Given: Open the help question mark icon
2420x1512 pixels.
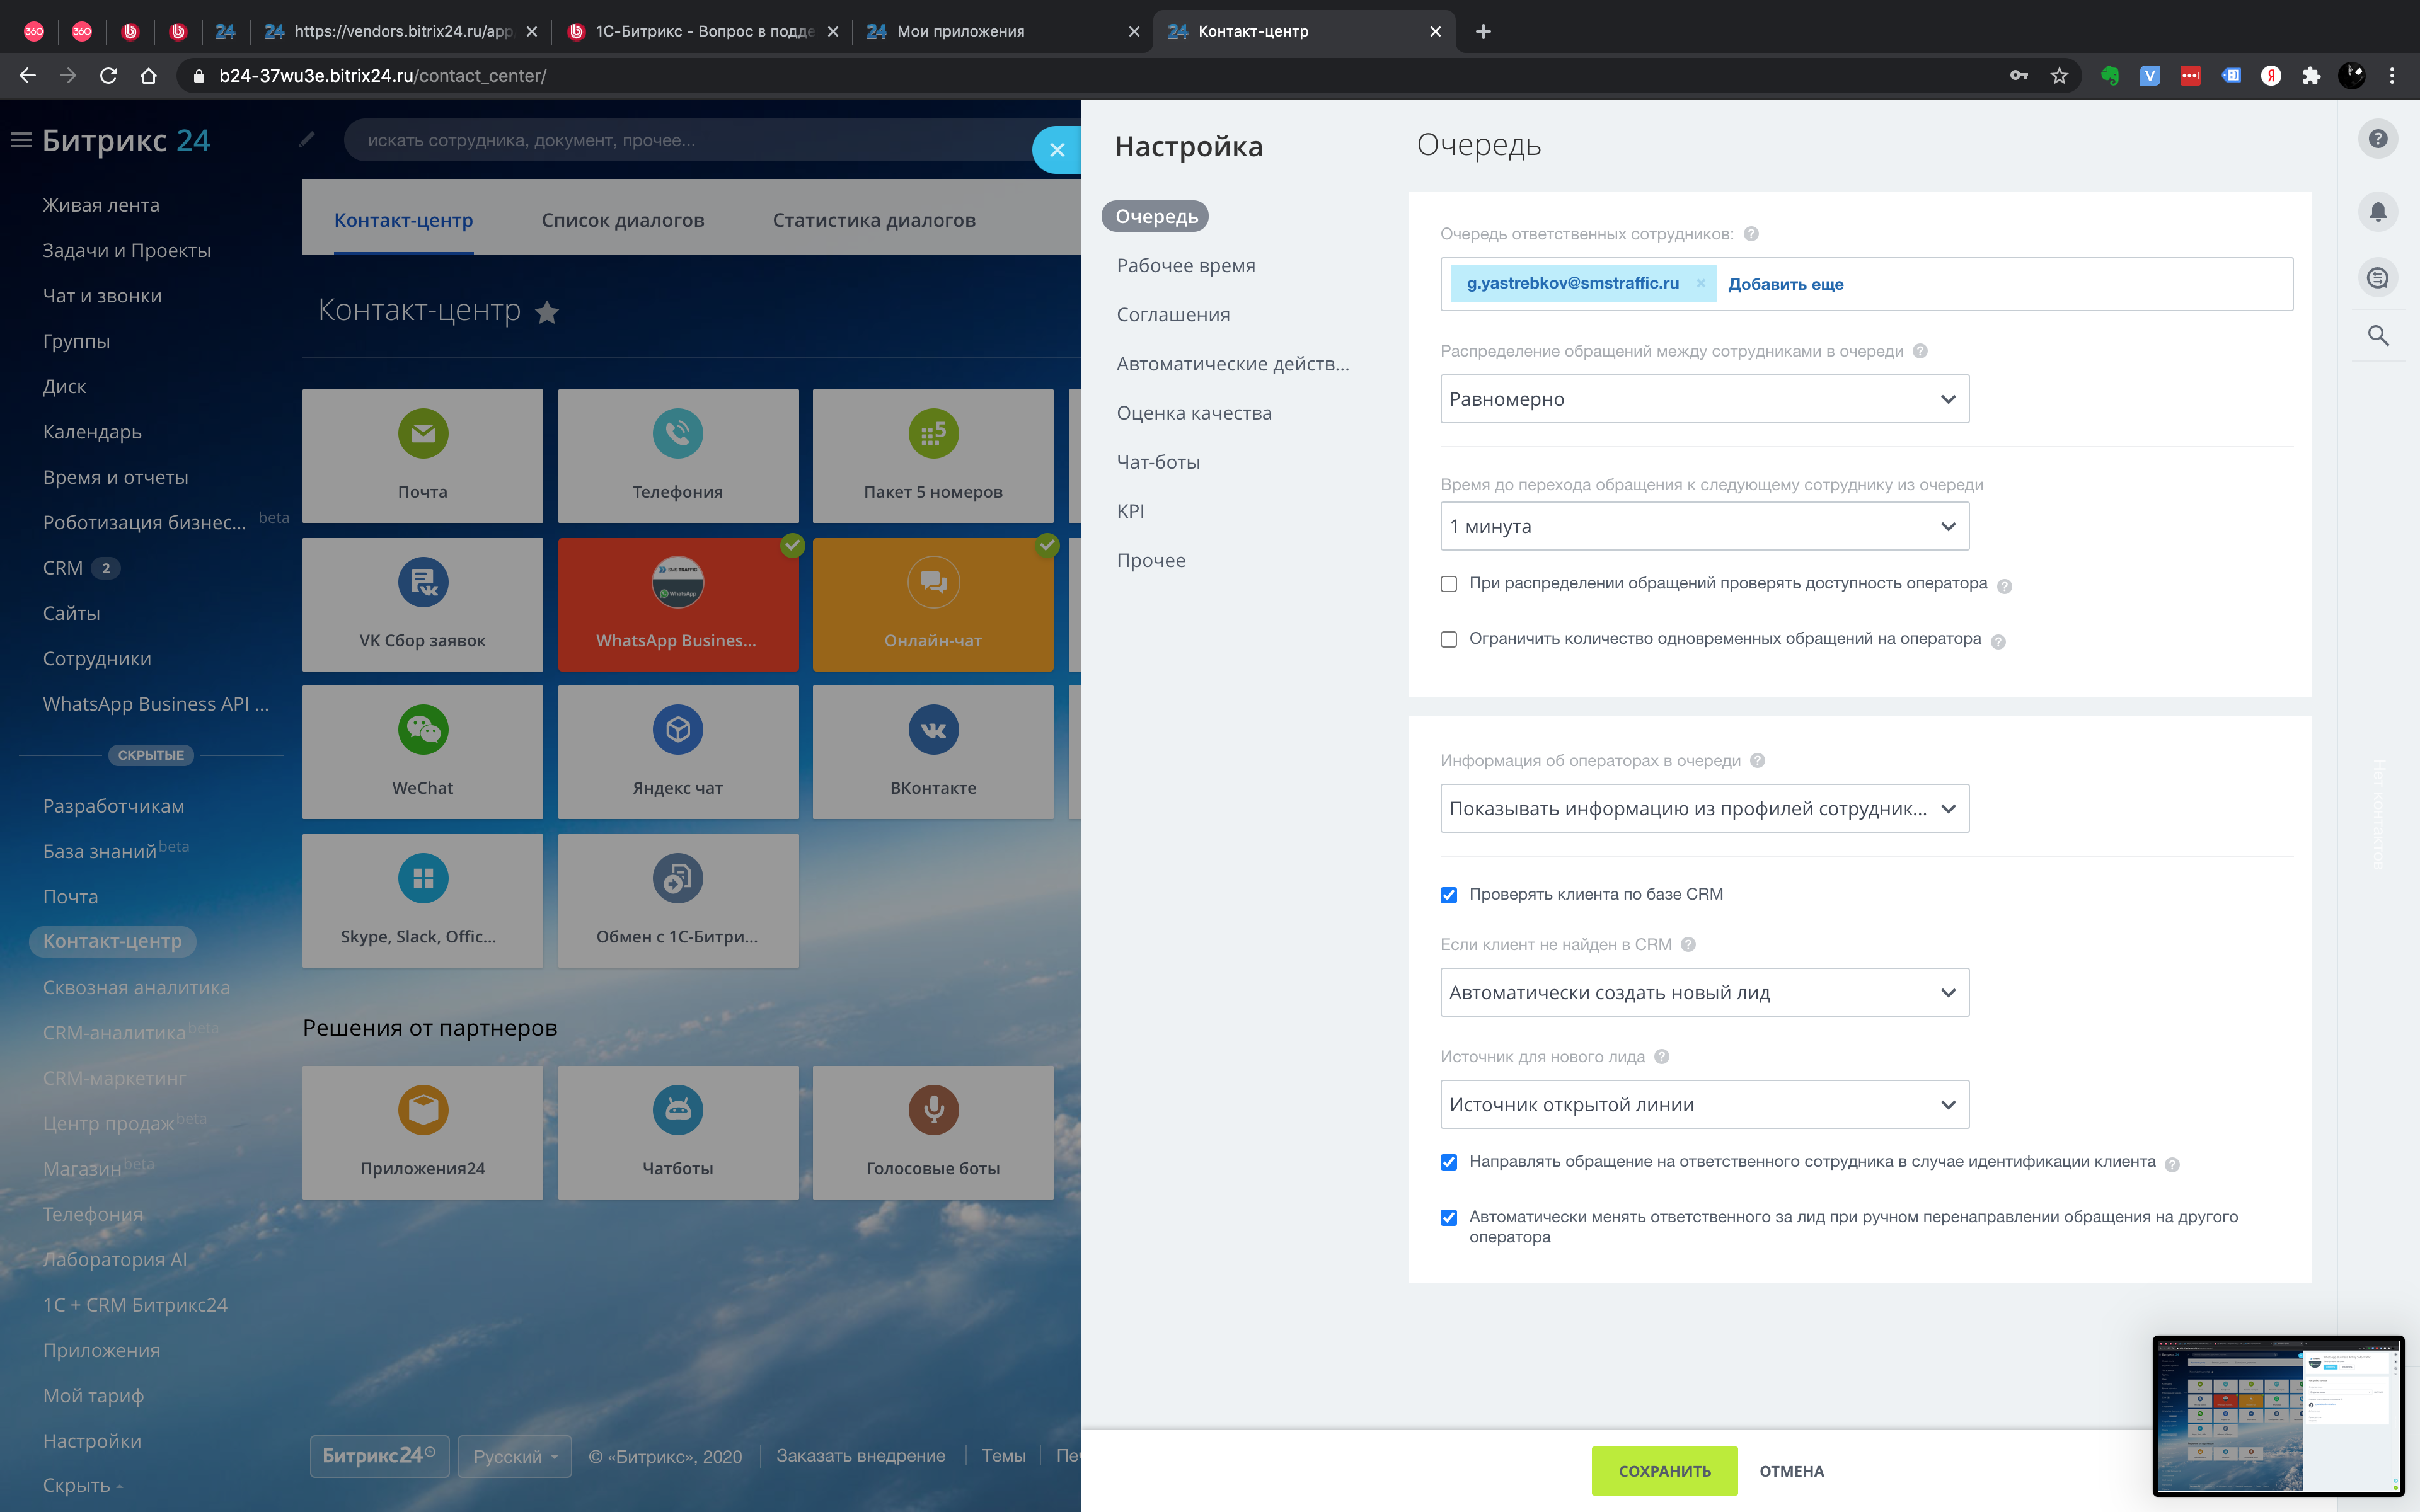Looking at the screenshot, I should coord(2377,139).
